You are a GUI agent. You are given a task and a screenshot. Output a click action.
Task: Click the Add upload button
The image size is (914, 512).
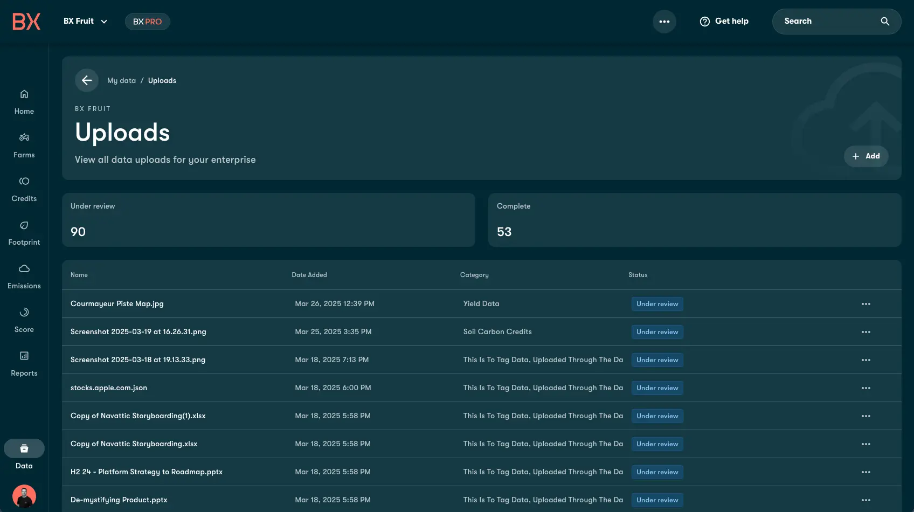[865, 156]
